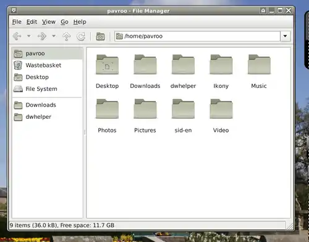The height and width of the screenshot is (242, 309).
Task: Click the home folder toolbar icon
Action: tap(100, 37)
